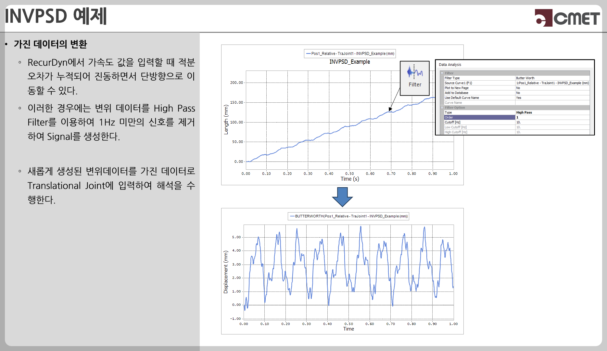Click the High Cutoff [Hz] value 10.
The height and width of the screenshot is (351, 607).
click(x=552, y=132)
